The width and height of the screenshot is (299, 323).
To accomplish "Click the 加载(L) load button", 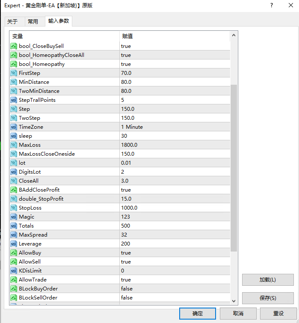I will tap(268, 280).
